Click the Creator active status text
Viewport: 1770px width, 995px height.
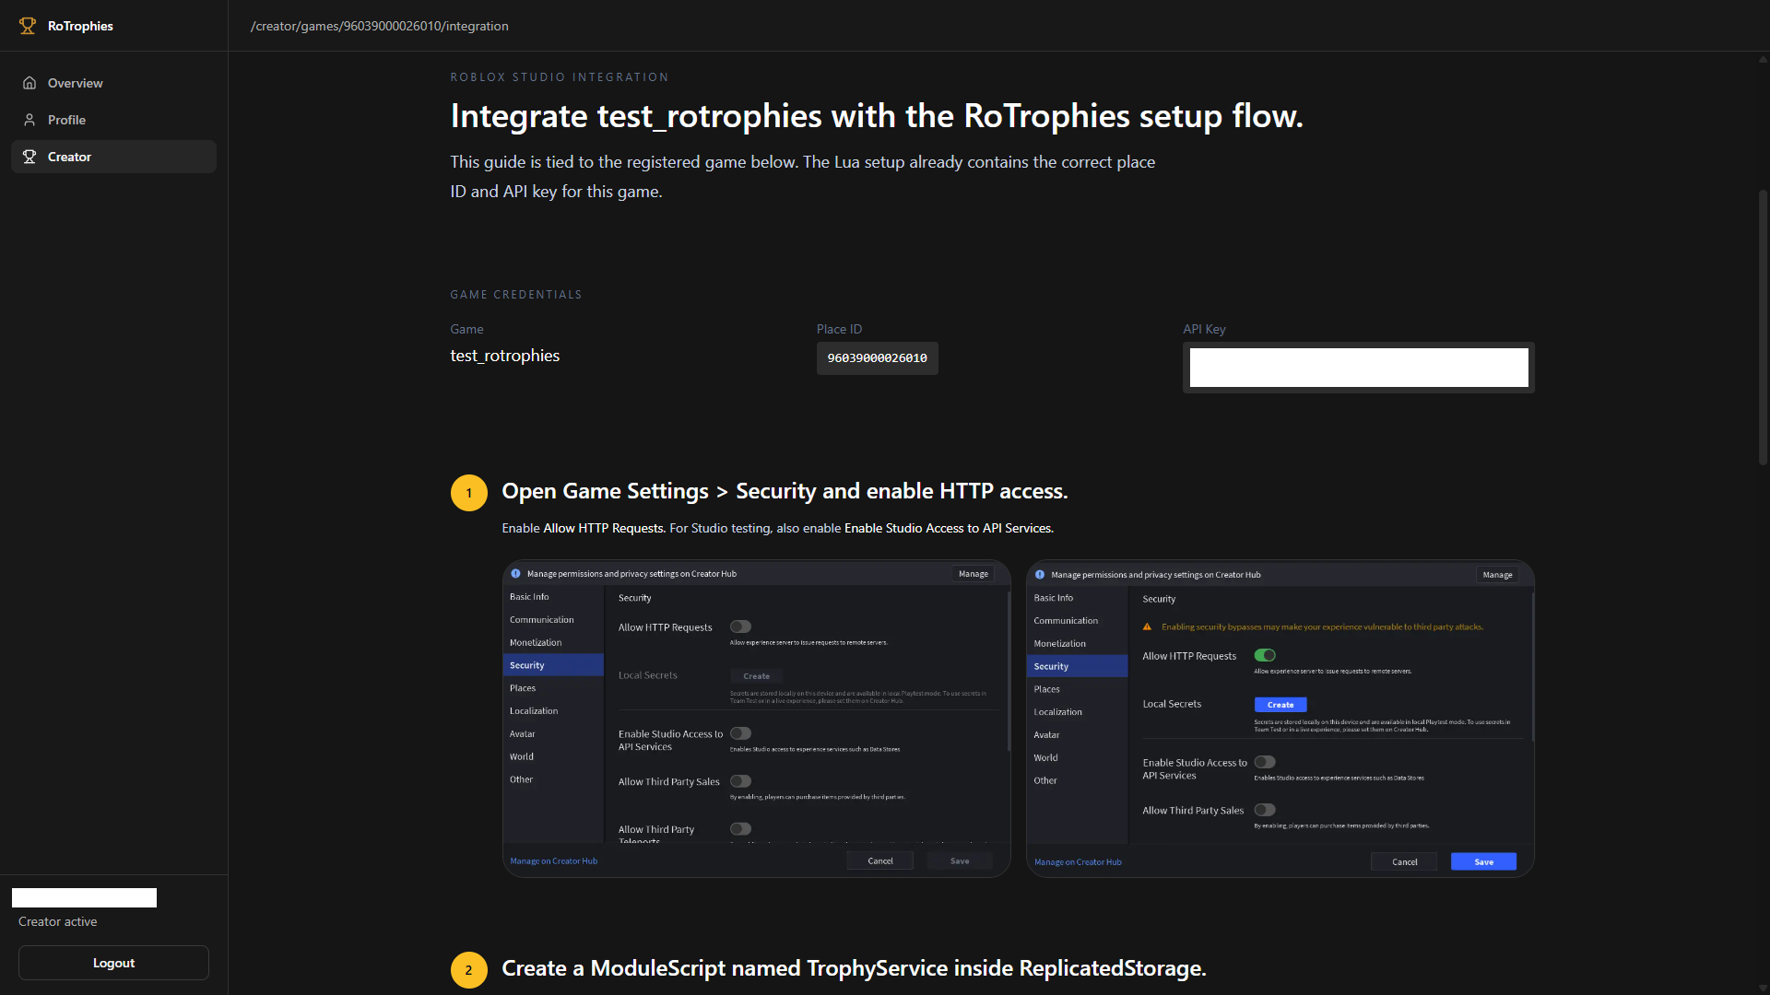(57, 921)
